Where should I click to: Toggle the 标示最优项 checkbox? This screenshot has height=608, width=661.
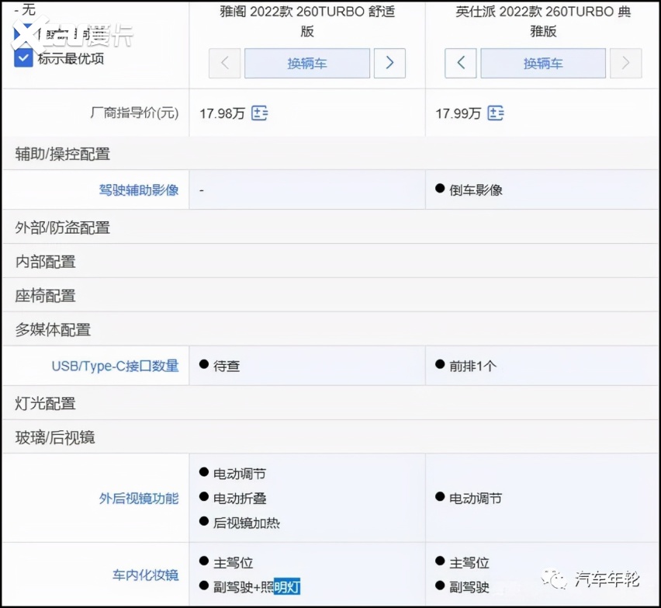(x=23, y=57)
